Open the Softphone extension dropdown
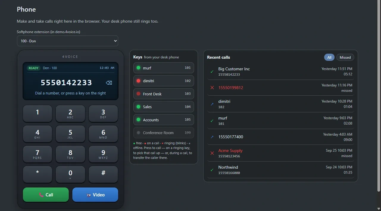Screen dimensions: 381x211 [x=68, y=41]
